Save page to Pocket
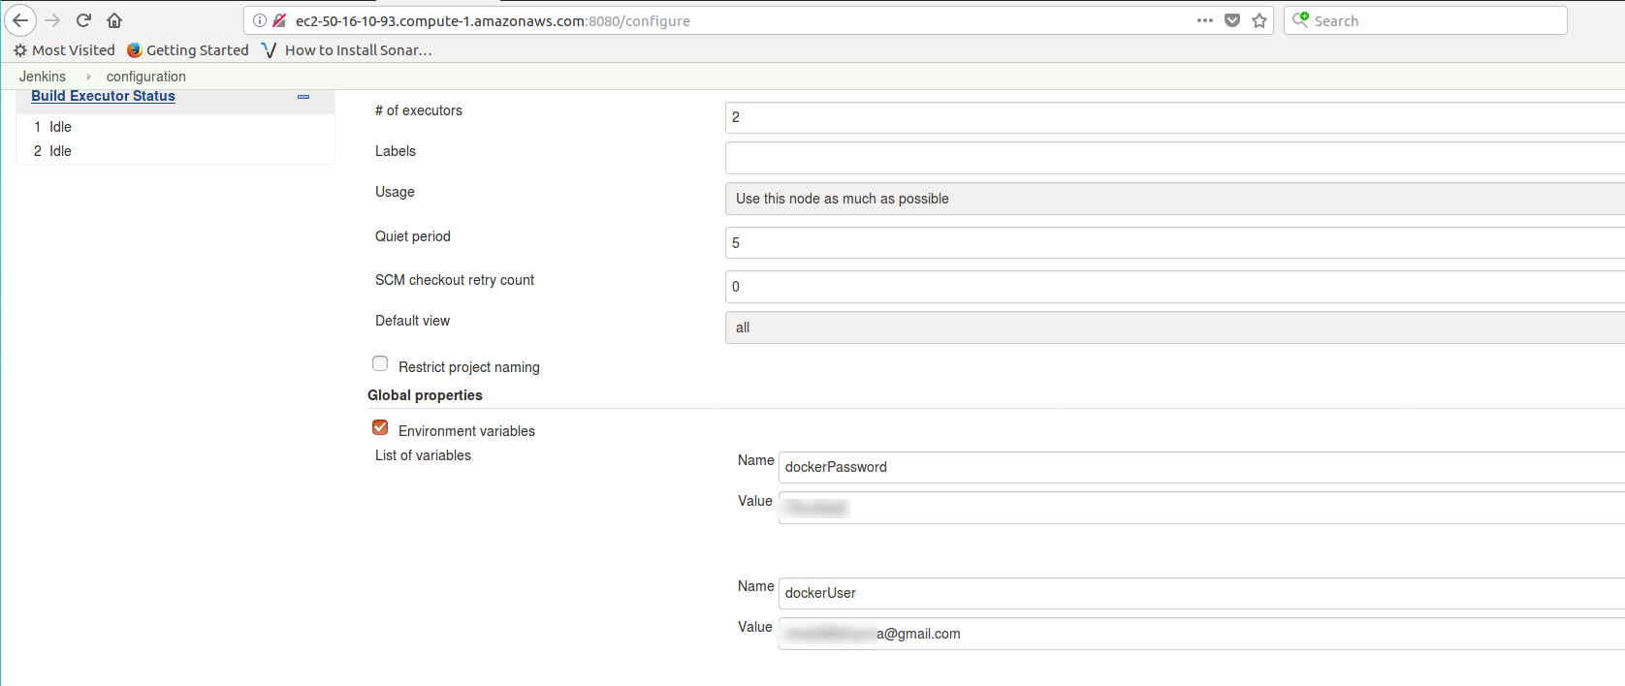The width and height of the screenshot is (1625, 686). (1232, 20)
